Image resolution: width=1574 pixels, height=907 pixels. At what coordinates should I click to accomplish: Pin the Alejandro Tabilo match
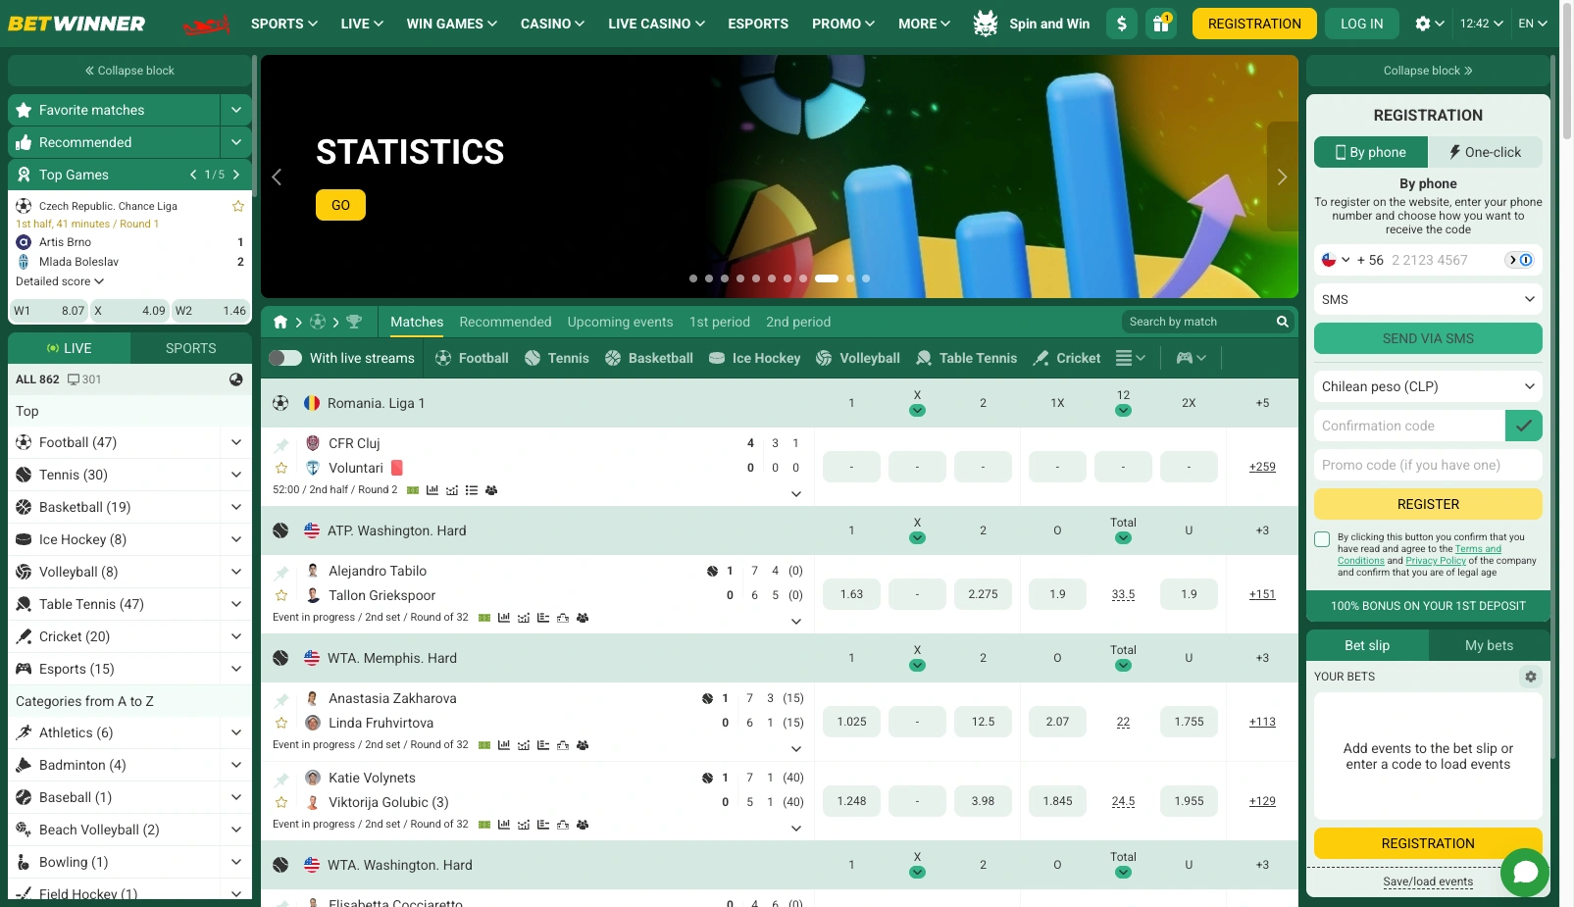281,572
